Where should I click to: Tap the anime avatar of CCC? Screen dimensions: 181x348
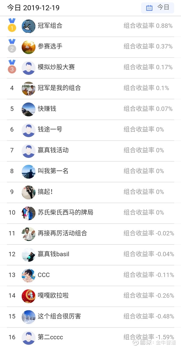tap(29, 275)
